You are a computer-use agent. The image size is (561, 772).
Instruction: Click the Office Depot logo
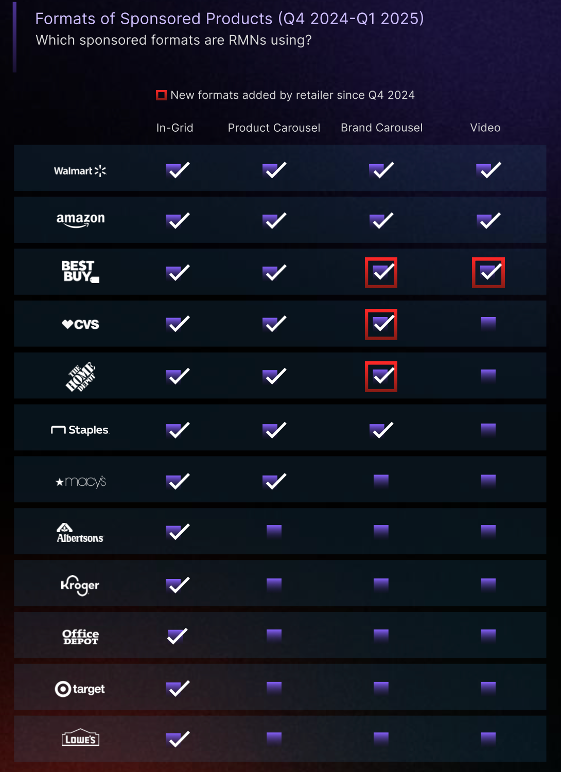tap(80, 637)
